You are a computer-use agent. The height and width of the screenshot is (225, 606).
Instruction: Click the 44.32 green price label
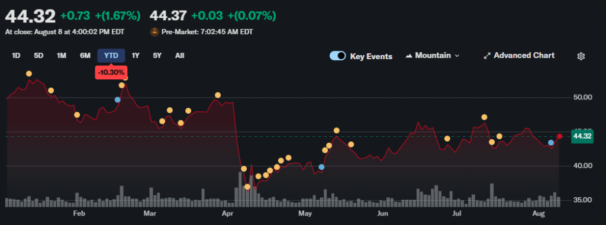pos(582,136)
